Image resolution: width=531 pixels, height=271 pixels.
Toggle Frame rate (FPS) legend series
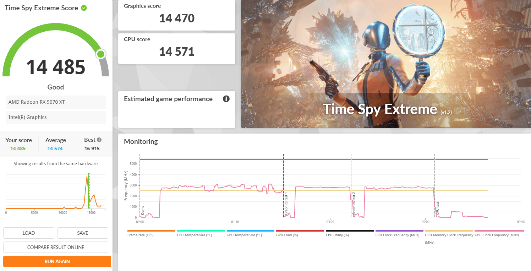click(x=151, y=233)
